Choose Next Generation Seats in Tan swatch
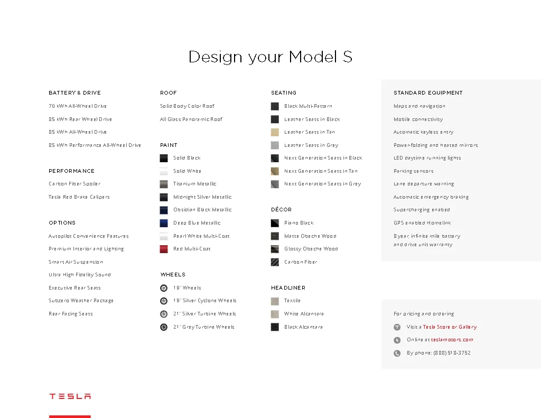Screen dimensions: 541x418 tap(275, 171)
